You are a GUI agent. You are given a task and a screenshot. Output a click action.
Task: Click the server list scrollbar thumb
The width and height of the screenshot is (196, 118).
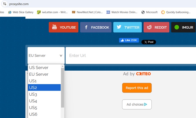pyautogui.click(x=62, y=88)
